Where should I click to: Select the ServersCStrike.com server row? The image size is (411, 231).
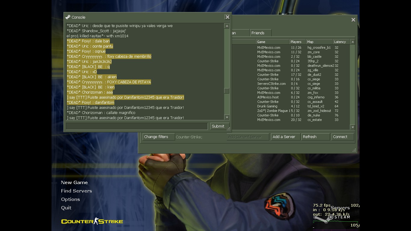[290, 84]
